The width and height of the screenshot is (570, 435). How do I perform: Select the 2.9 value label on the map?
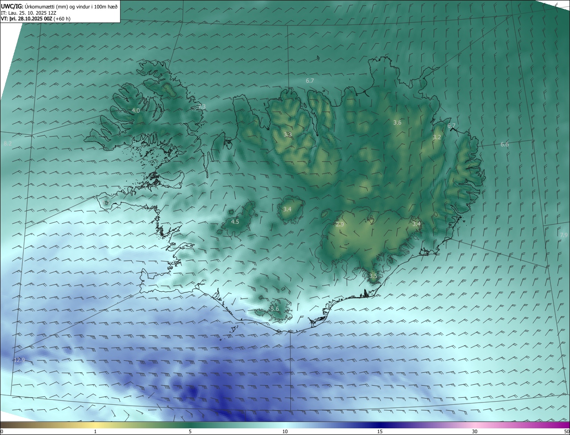click(340, 225)
